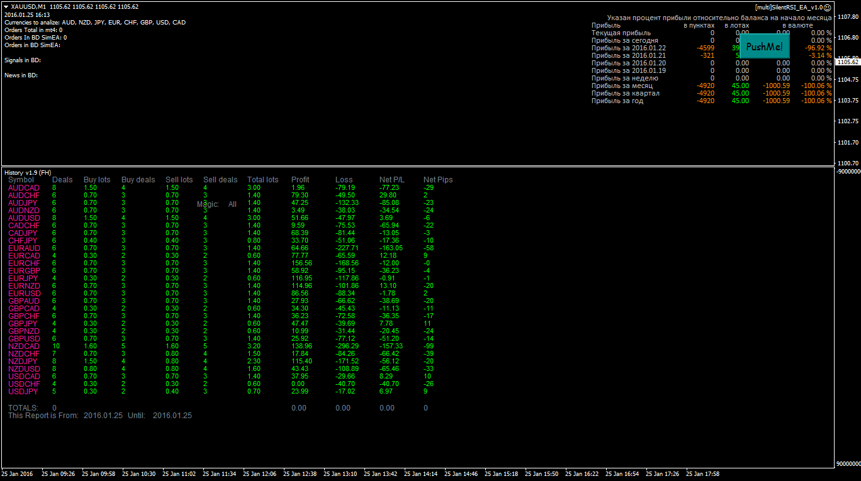The width and height of the screenshot is (861, 481).
Task: Select the Buy lots column header
Action: 97,180
